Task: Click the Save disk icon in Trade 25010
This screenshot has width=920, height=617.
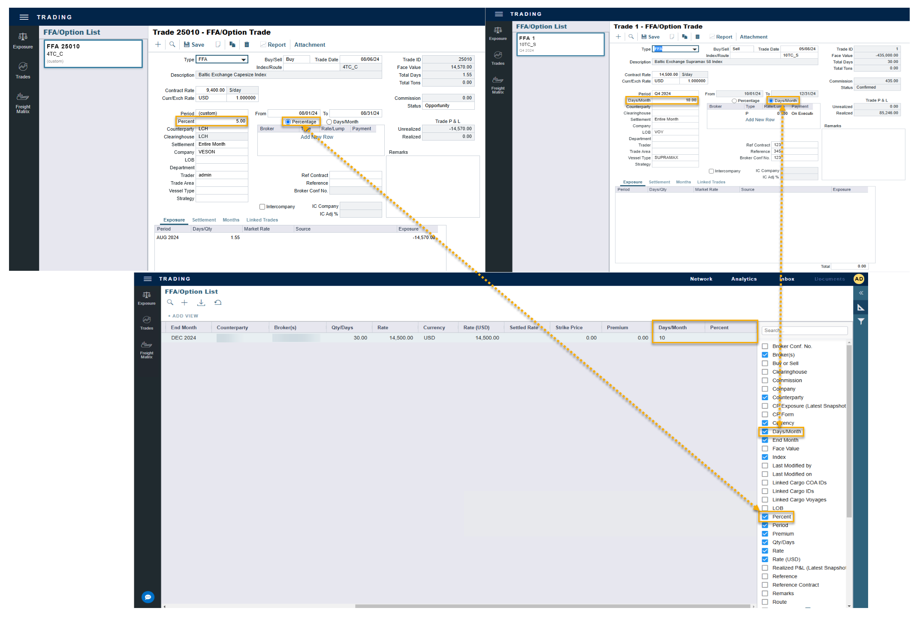Action: coord(187,45)
